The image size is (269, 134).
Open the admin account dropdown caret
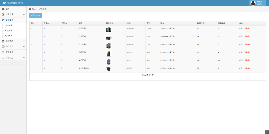point(264,3)
